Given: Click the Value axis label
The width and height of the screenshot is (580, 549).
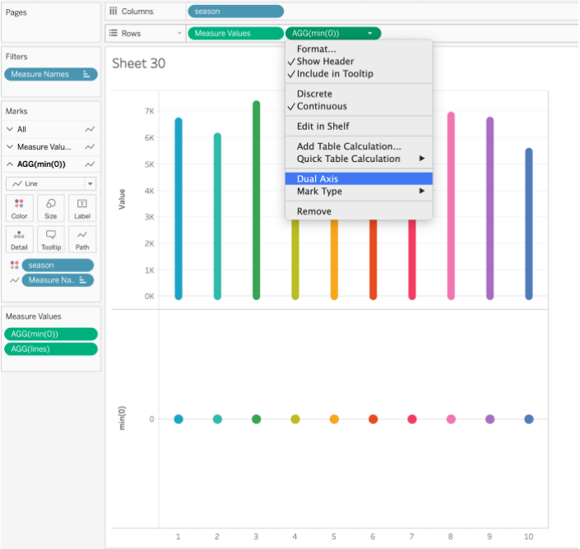Looking at the screenshot, I should click(x=122, y=199).
